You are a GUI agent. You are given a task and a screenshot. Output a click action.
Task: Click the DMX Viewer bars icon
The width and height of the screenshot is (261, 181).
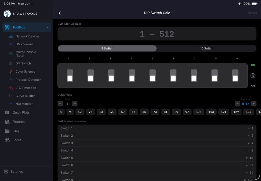[11, 44]
